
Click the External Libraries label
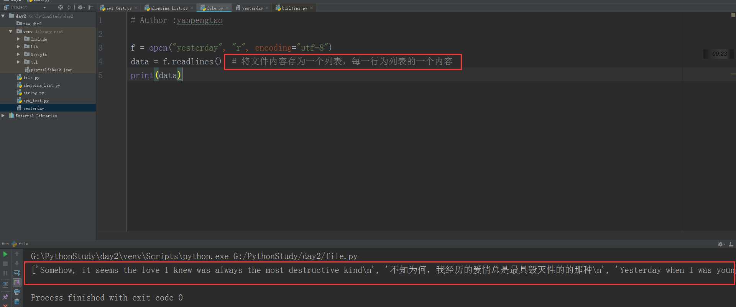[x=36, y=116]
